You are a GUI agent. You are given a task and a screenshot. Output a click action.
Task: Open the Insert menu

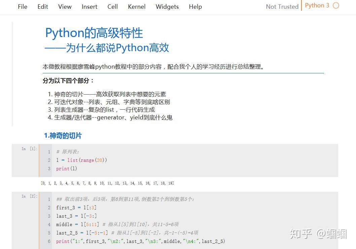[x=89, y=7]
